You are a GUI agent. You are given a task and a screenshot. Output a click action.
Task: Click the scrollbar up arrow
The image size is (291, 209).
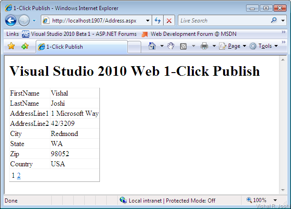[x=283, y=60]
